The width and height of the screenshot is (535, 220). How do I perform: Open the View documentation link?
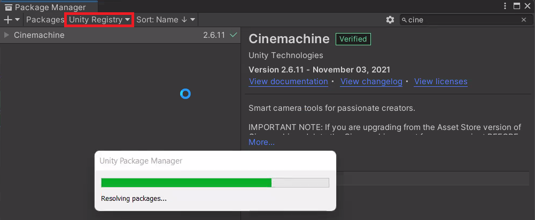pyautogui.click(x=289, y=82)
